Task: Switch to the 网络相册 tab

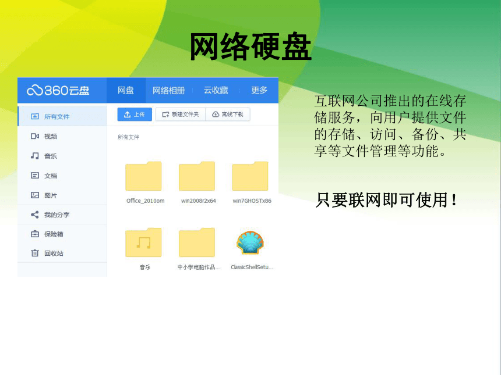Action: coord(169,90)
